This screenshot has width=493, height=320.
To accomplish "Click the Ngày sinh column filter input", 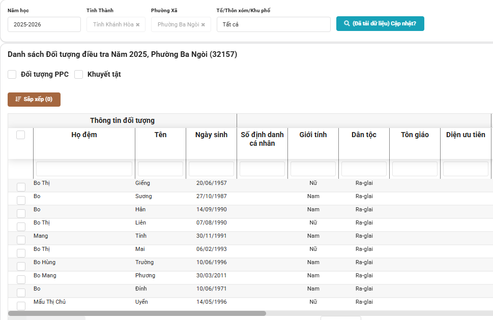I will pyautogui.click(x=211, y=169).
